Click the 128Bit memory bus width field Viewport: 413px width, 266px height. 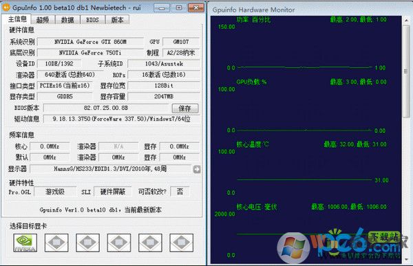pos(164,86)
